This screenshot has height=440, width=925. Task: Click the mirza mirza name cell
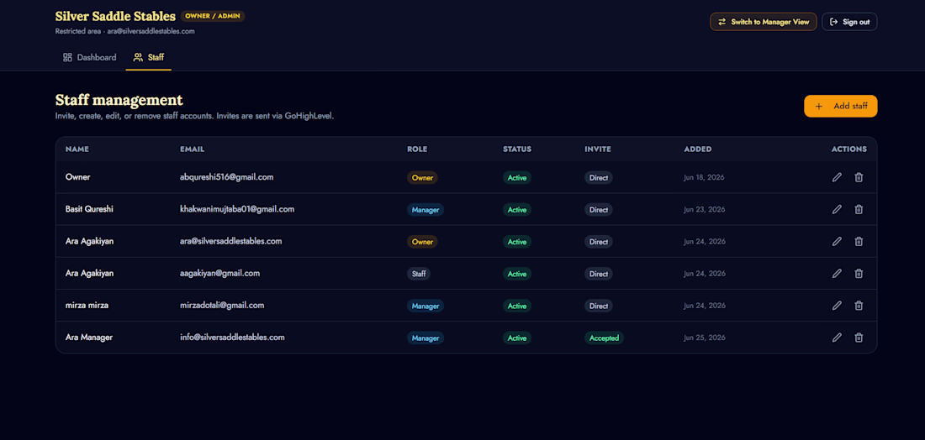point(87,306)
